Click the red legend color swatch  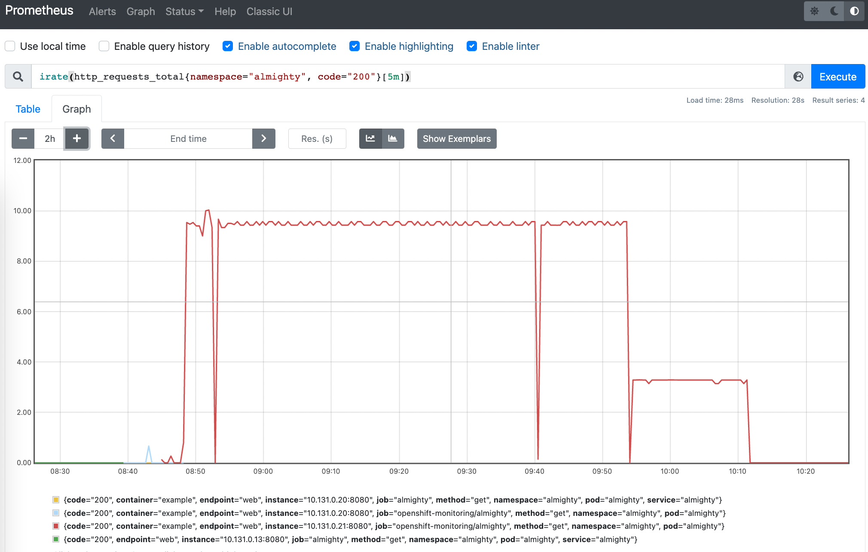(56, 526)
